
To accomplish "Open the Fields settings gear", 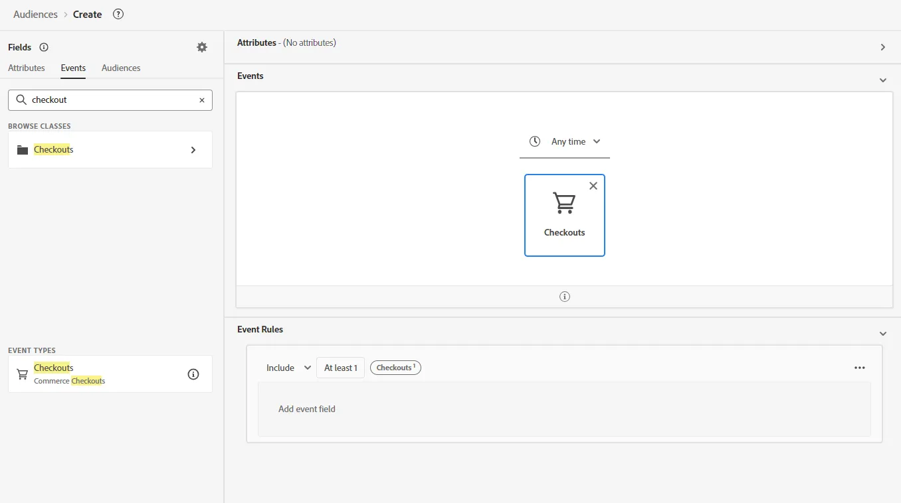I will click(202, 47).
